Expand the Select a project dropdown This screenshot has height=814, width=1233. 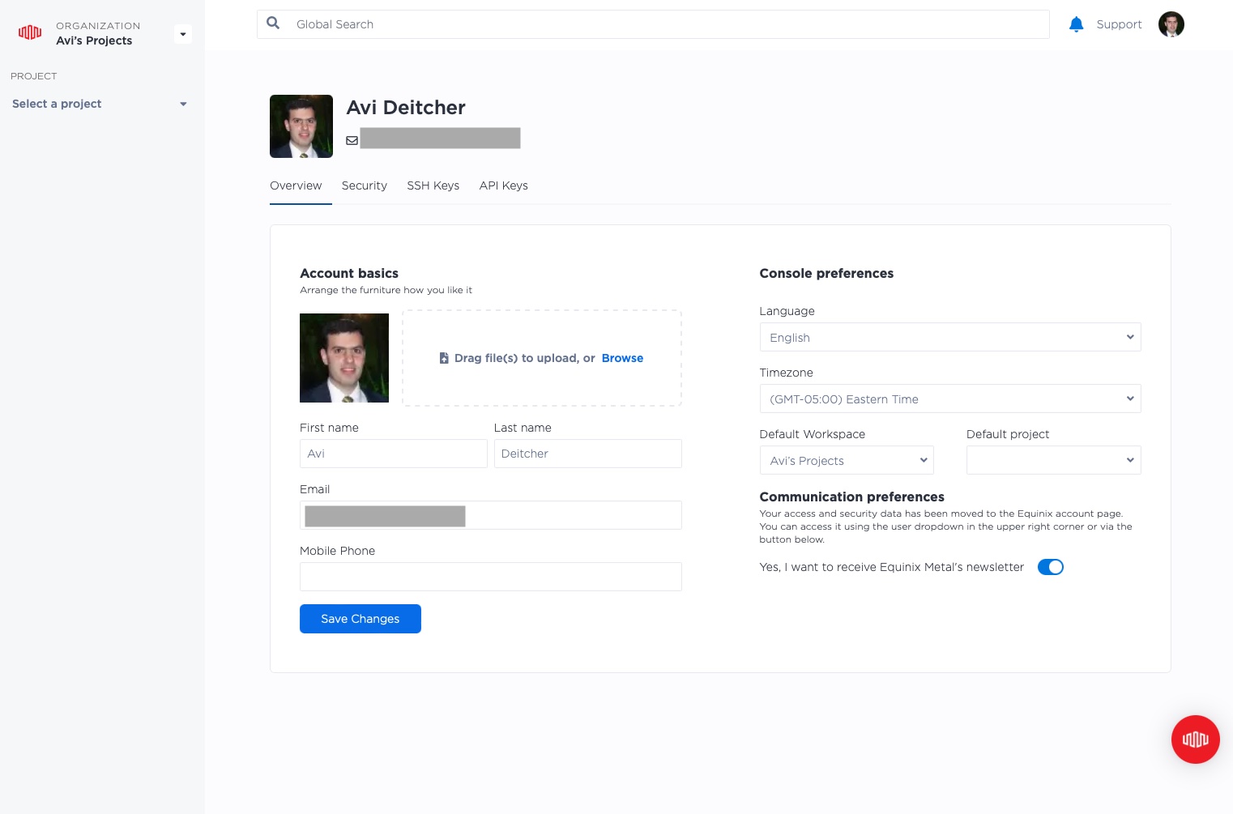(x=100, y=104)
